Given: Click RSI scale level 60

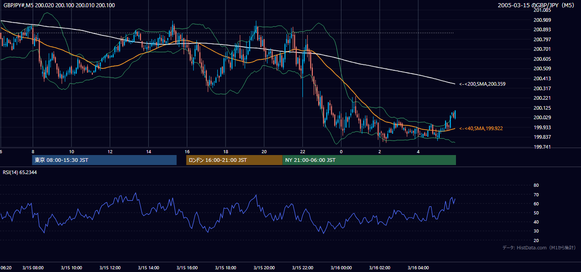Looking at the screenshot, I should pyautogui.click(x=536, y=204).
